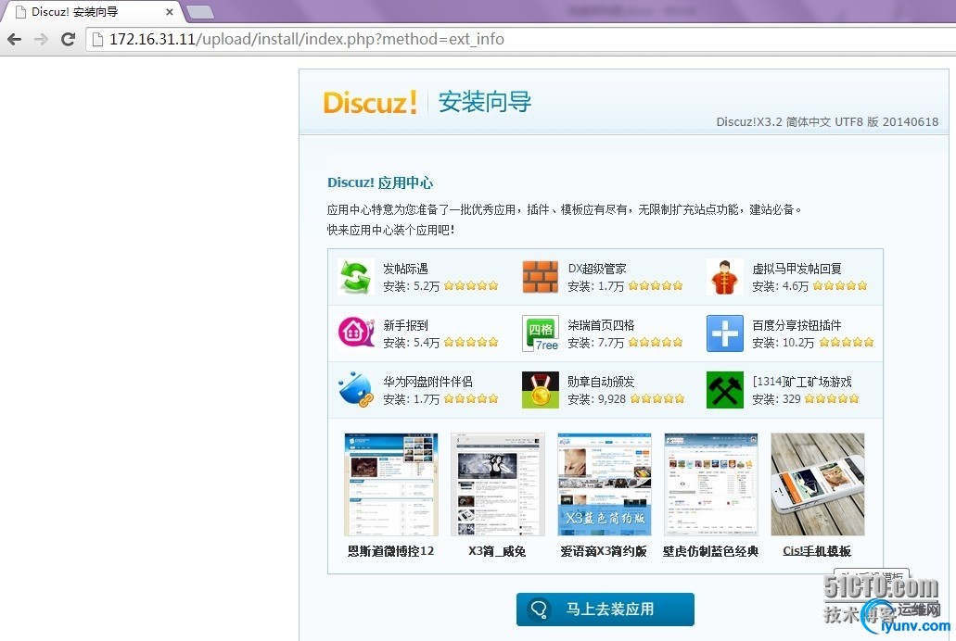The height and width of the screenshot is (641, 956).
Task: Click the Discuz!X3.2 简体中文 UTF8 版 20140618 text
Action: tap(827, 122)
